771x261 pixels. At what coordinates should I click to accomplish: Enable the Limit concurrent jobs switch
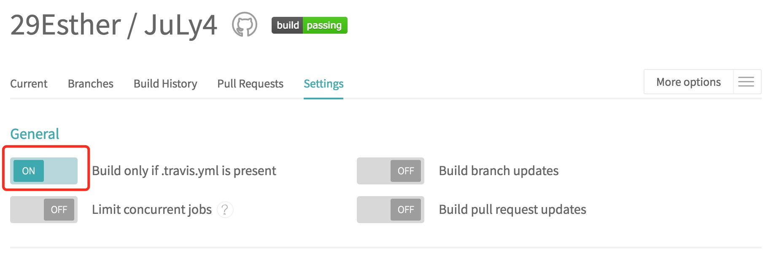pos(44,210)
